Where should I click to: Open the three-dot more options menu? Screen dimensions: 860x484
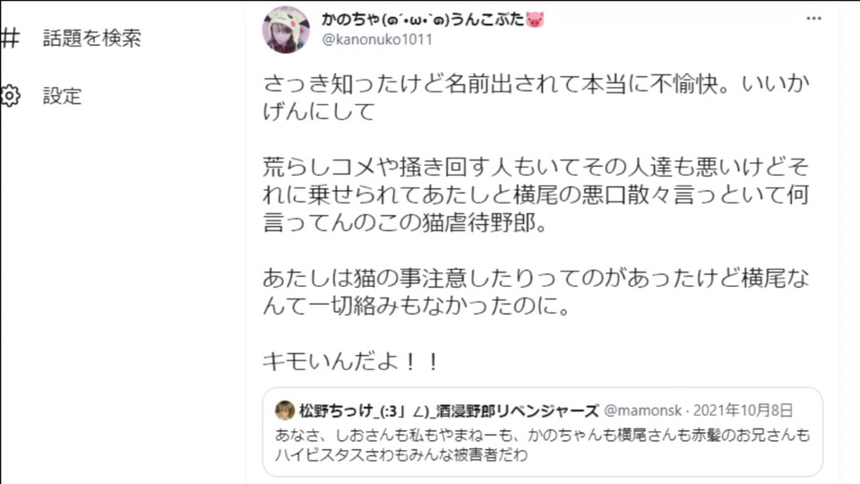[814, 19]
